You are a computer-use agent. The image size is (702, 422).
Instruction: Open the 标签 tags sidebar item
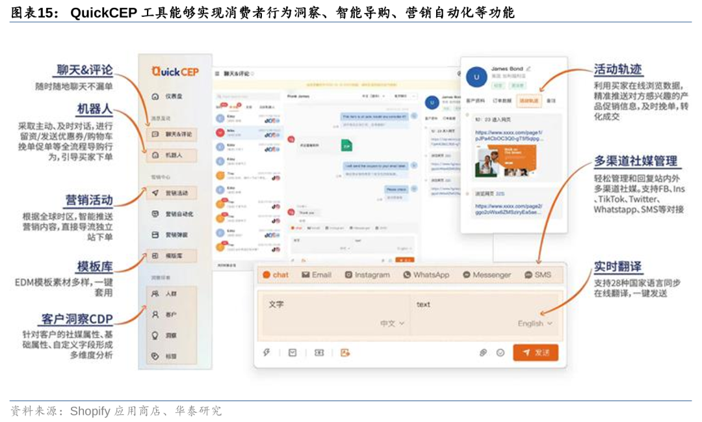click(x=164, y=356)
